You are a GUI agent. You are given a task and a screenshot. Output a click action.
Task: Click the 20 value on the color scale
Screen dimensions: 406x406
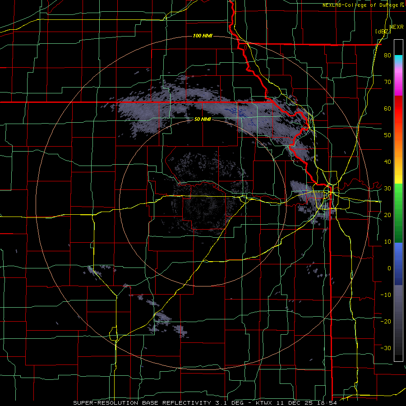(x=388, y=215)
